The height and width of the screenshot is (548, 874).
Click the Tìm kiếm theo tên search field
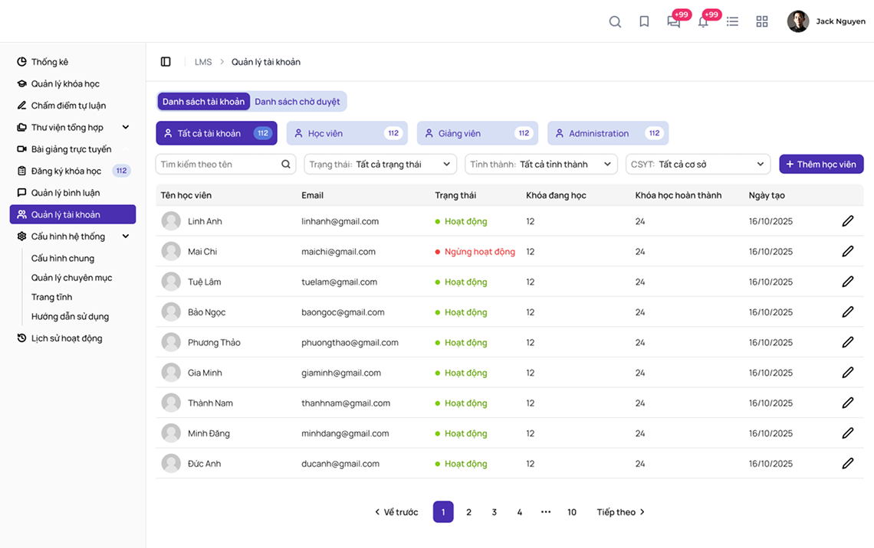click(x=219, y=165)
